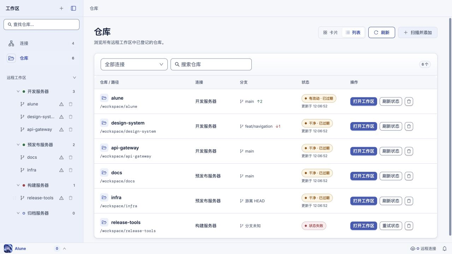
Task: Delete alune in the sidebar tree
Action: pos(71,104)
